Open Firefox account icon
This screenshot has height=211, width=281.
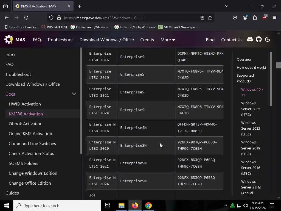tap(245, 18)
